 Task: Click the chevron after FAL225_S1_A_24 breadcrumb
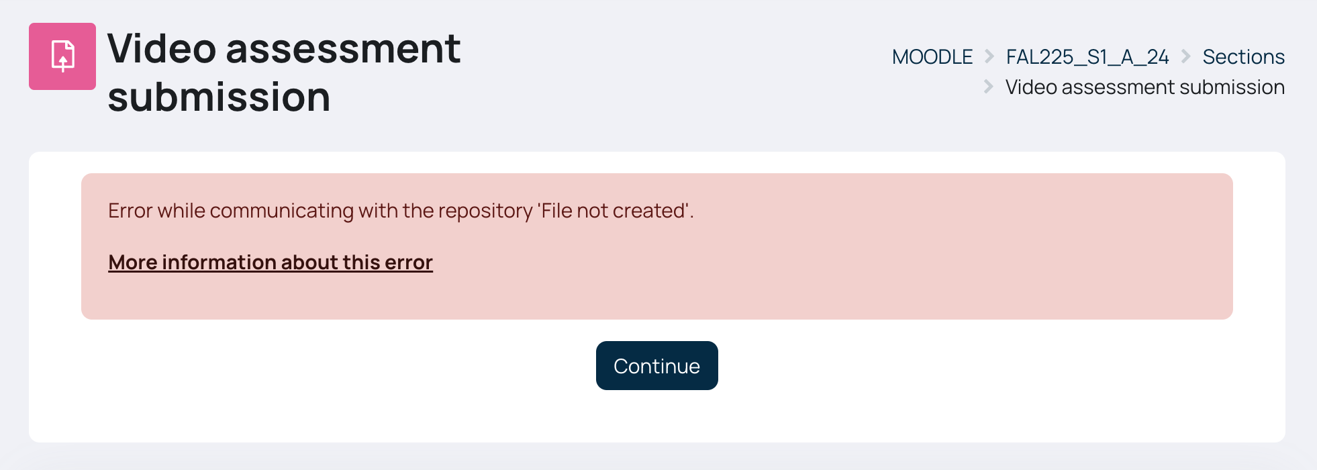coord(1185,56)
